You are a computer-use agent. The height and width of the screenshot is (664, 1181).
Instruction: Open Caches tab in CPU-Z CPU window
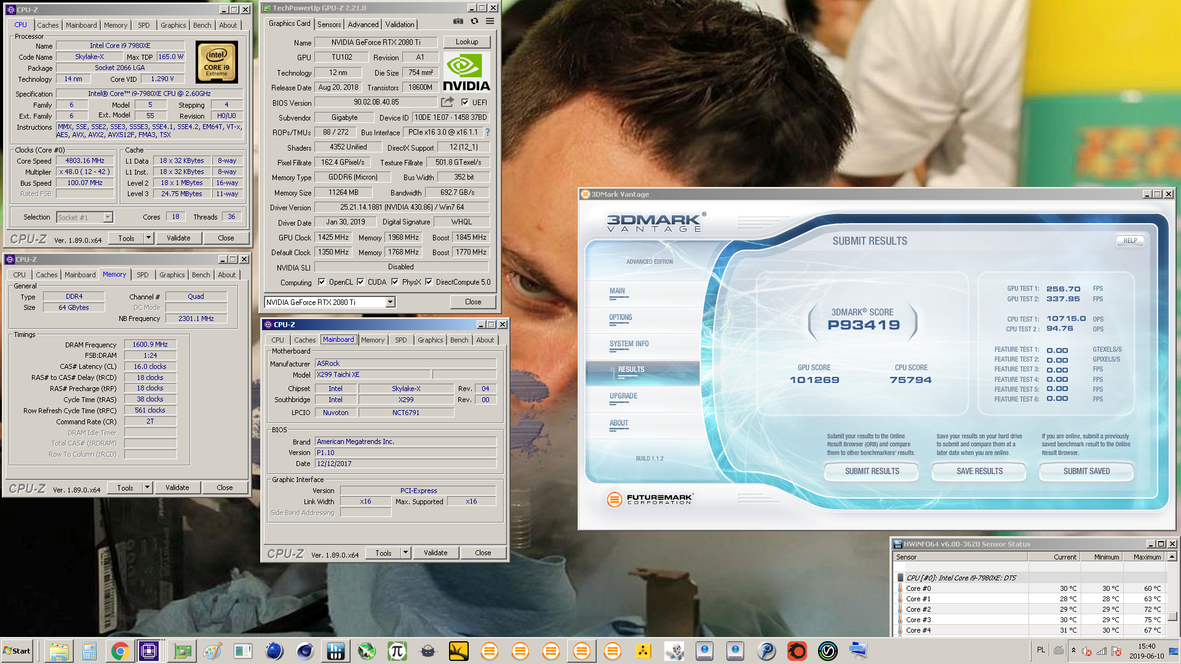click(48, 25)
